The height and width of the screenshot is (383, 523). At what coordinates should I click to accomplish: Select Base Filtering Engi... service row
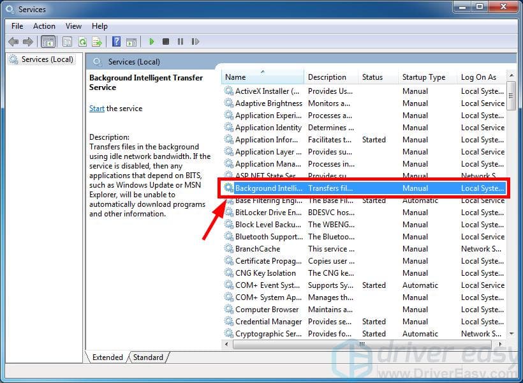click(x=364, y=200)
